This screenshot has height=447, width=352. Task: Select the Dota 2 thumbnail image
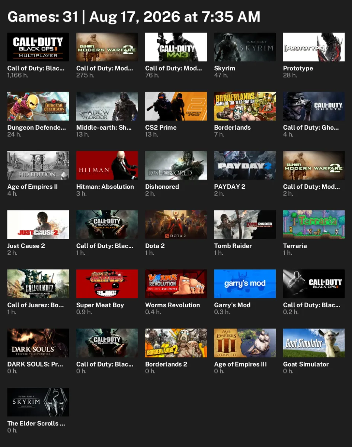(176, 225)
